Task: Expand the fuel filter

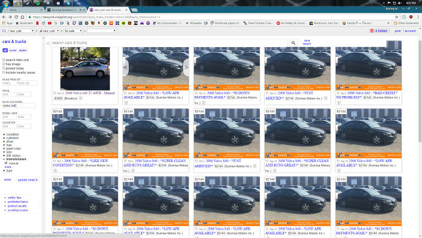Action: point(7,145)
